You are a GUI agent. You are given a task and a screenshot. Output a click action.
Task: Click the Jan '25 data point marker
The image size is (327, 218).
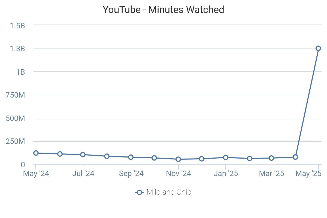tap(226, 157)
